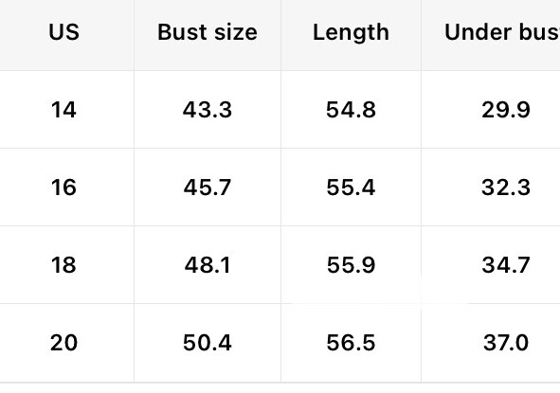
Task: Select US size 20 cell
Action: coord(63,343)
